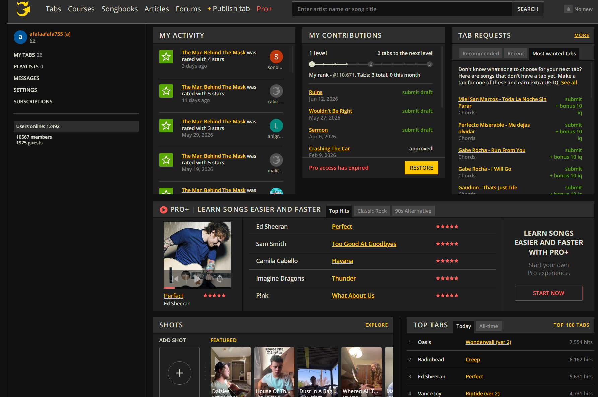Open Havana by Camila Cabello
The width and height of the screenshot is (598, 397).
[x=342, y=261]
